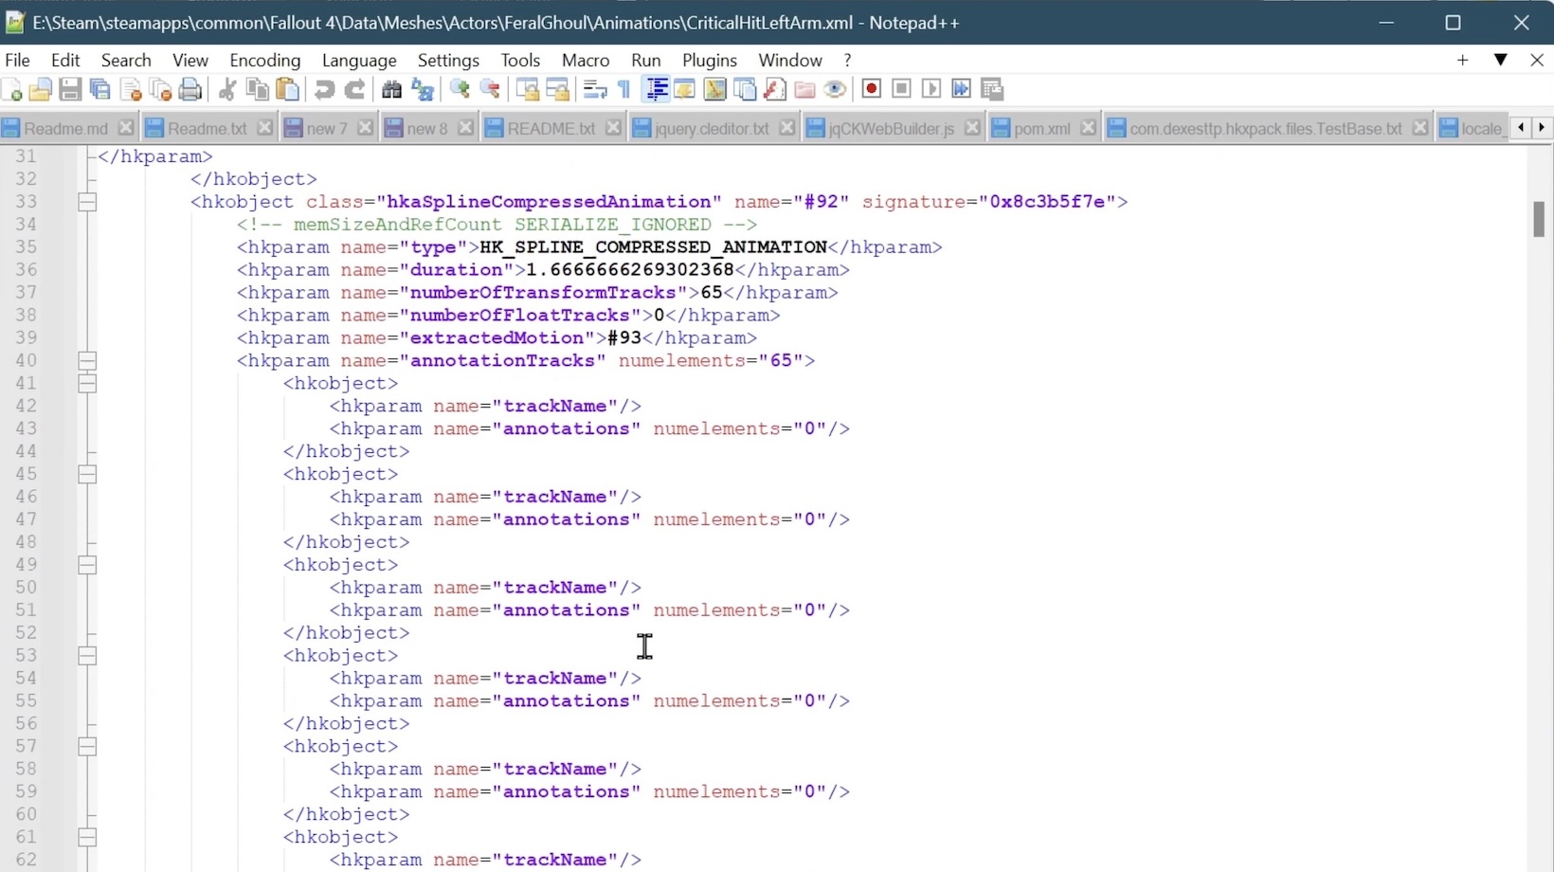1554x872 pixels.
Task: Open the Language menu
Action: [359, 60]
